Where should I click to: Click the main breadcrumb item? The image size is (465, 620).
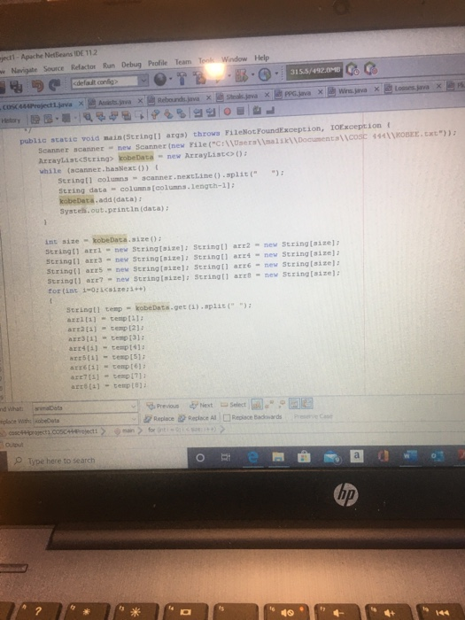click(125, 430)
